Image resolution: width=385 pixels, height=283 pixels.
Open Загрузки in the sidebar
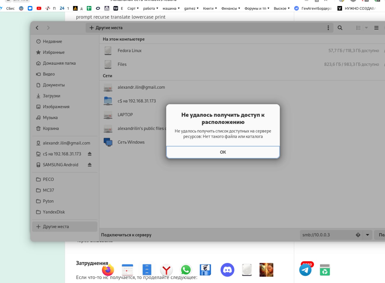pos(65,96)
